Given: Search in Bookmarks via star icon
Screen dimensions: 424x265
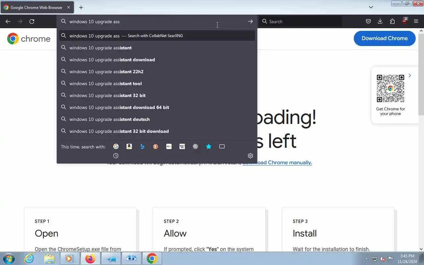Looking at the screenshot, I should 209,146.
